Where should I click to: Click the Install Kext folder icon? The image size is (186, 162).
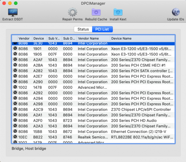118,12
